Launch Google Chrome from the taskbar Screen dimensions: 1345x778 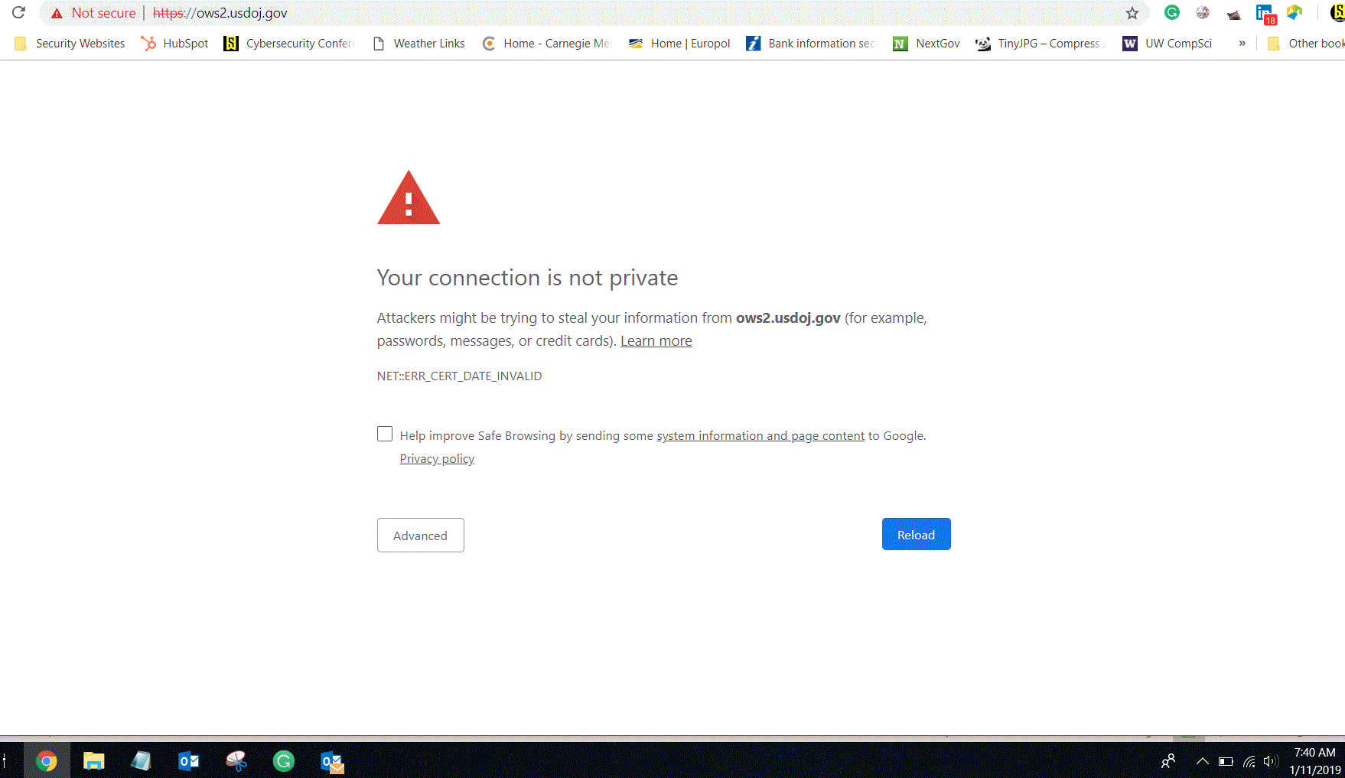click(47, 760)
